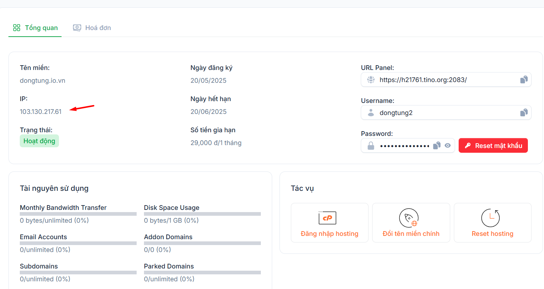
Task: Click the cPanel icon in Đăng nhập hosting
Action: [x=327, y=218]
